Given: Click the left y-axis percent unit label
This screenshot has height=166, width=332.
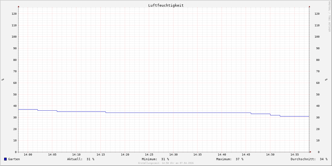Looking at the screenshot, I should pyautogui.click(x=3, y=80).
